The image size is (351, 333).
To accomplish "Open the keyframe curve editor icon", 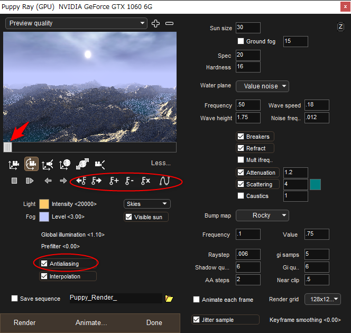I will coord(164,181).
